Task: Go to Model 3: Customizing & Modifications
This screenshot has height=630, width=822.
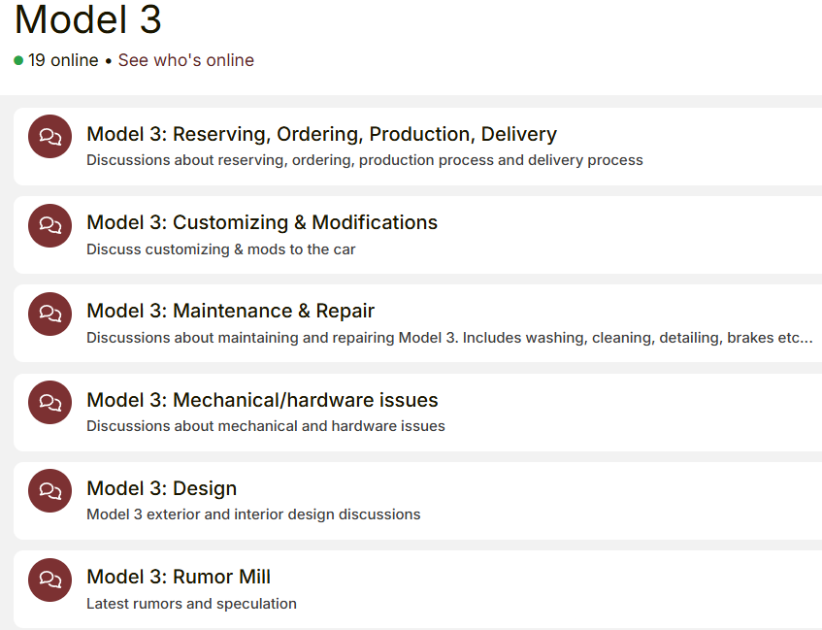Action: tap(262, 222)
